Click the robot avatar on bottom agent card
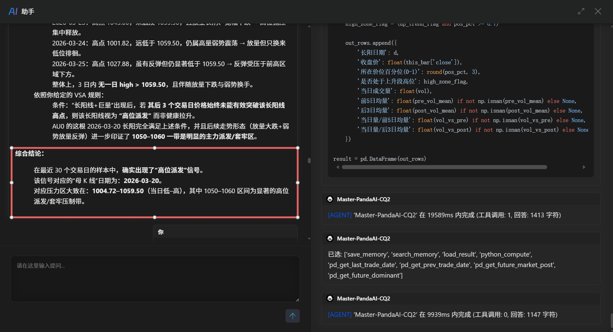 pyautogui.click(x=330, y=298)
